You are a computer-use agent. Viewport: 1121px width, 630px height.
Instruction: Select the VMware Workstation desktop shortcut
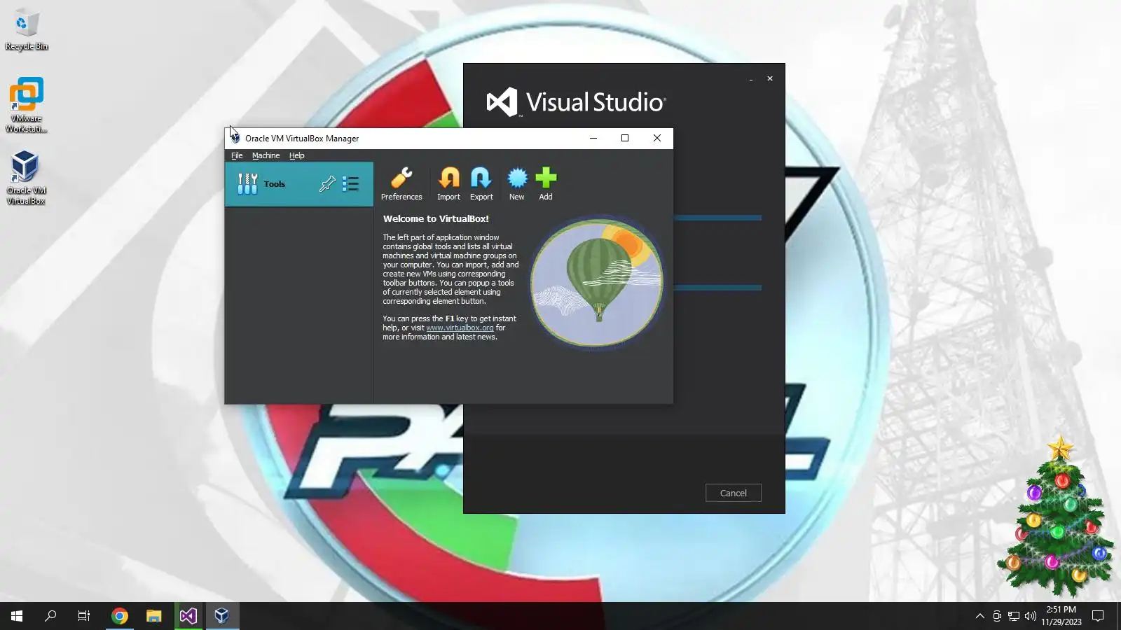coord(27,105)
